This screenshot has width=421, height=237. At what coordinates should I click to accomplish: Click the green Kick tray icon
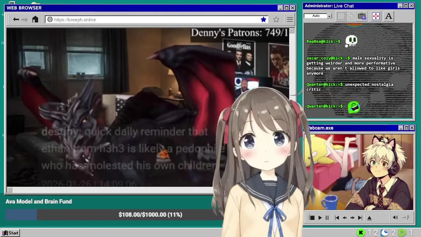361,233
